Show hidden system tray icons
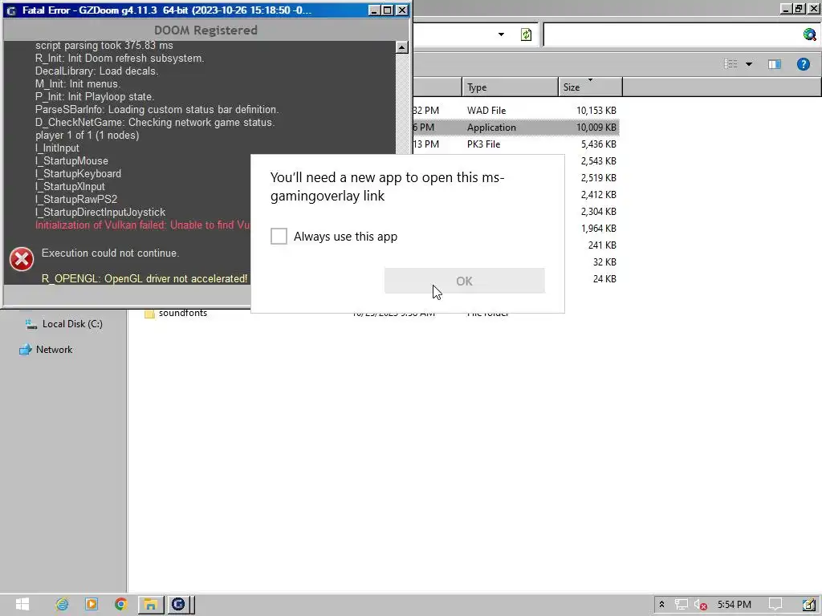822x616 pixels. click(661, 605)
